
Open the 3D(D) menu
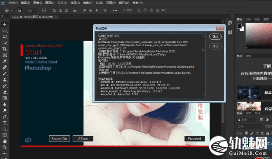pos(99,3)
